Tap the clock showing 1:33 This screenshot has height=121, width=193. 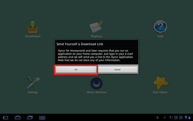tap(176, 117)
